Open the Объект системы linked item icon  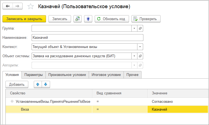pos(140,56)
